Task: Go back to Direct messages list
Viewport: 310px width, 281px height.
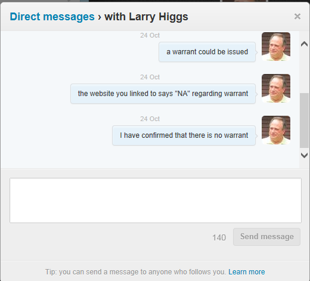Action: coord(52,17)
